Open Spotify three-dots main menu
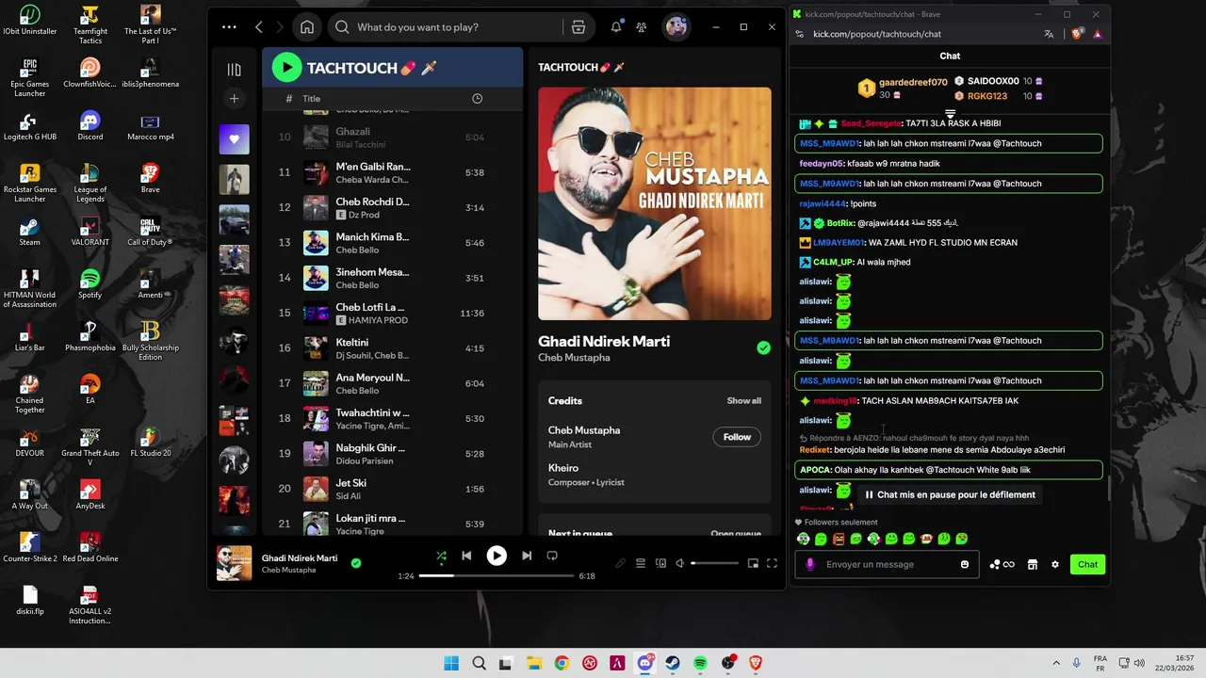The image size is (1206, 678). [x=229, y=27]
